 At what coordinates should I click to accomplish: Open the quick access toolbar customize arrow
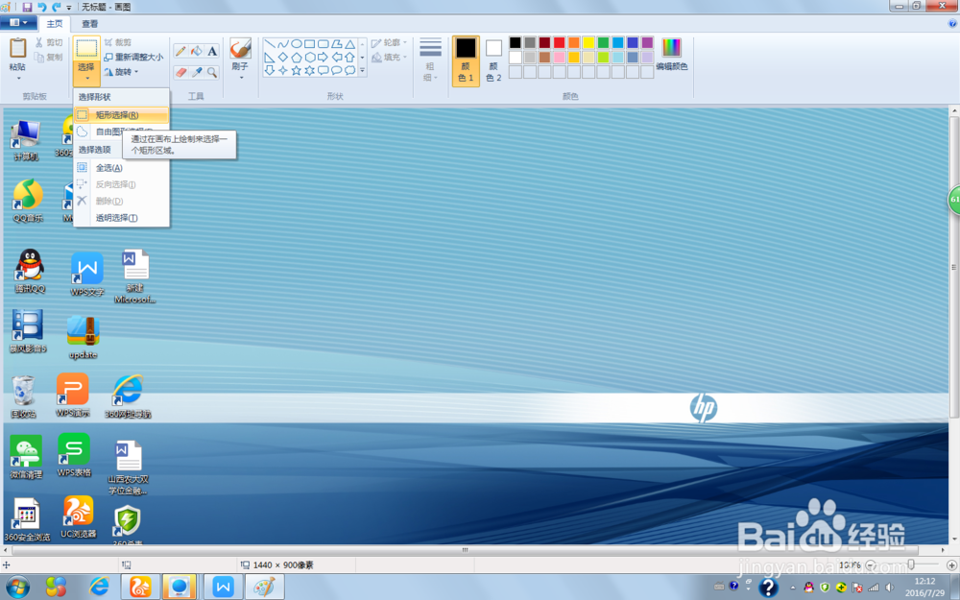pos(69,8)
